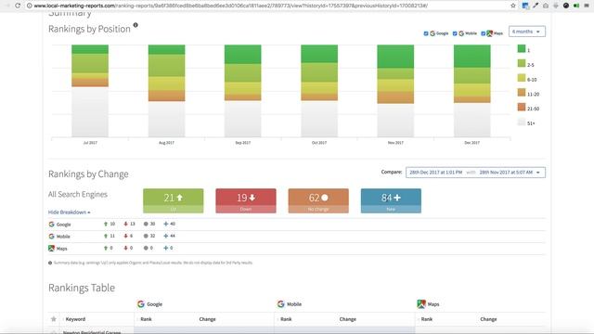Toggle position 11-20 legend swatch
Viewport: 594px width, 334px height.
pos(522,93)
